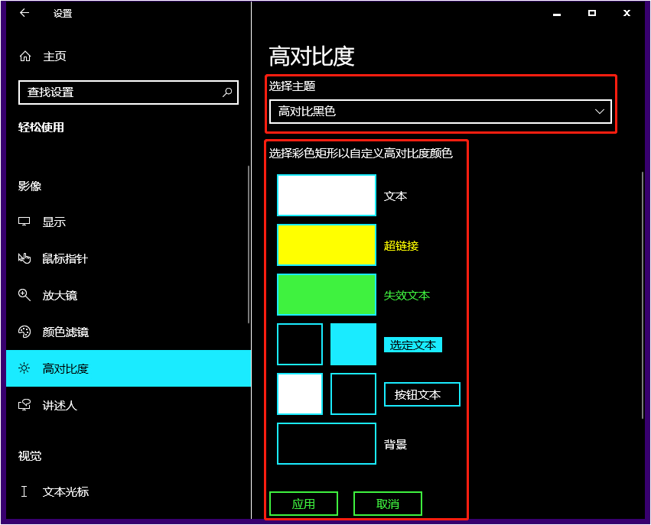Screen dimensions: 651x525
Task: Select the Text cursor (文本光标) icon
Action: [x=23, y=492]
